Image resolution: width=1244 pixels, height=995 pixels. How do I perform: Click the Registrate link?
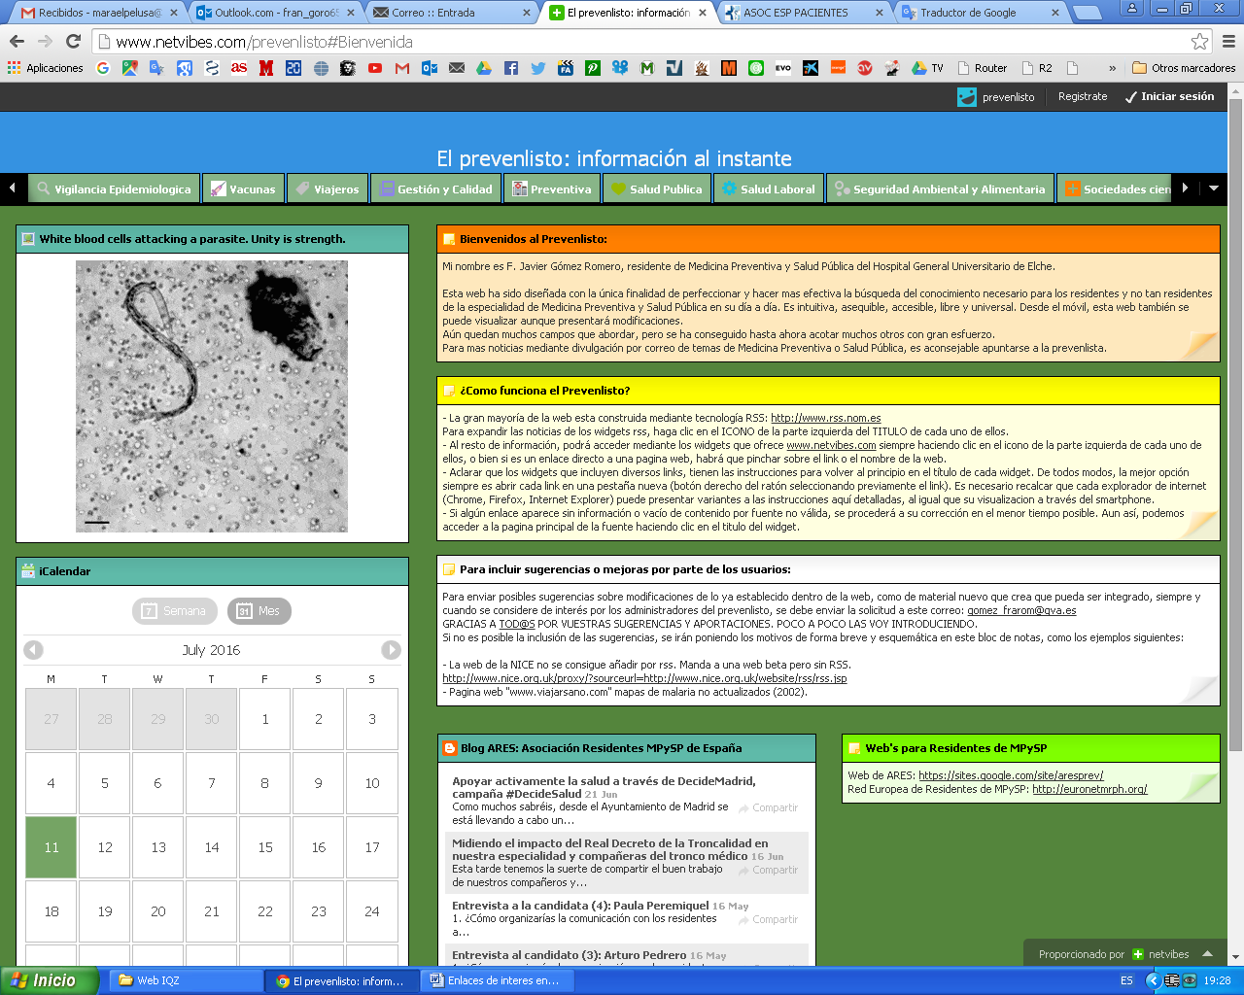click(x=1083, y=97)
